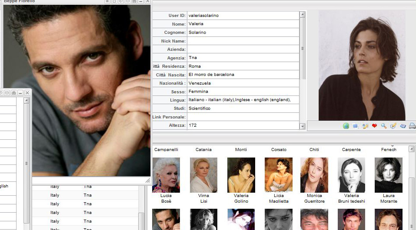Click the Nick Name input field
This screenshot has width=416, height=230.
pos(243,41)
